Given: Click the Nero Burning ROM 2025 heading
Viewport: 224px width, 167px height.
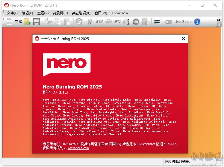Looking at the screenshot, I should 72,87.
